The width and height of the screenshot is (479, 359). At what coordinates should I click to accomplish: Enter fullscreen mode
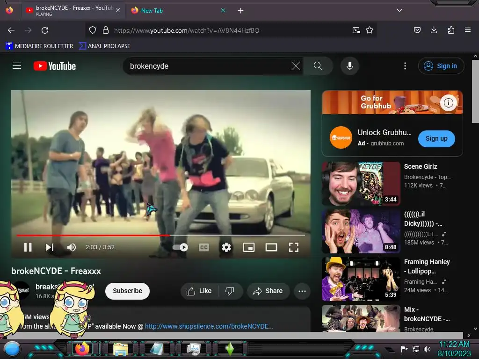294,247
